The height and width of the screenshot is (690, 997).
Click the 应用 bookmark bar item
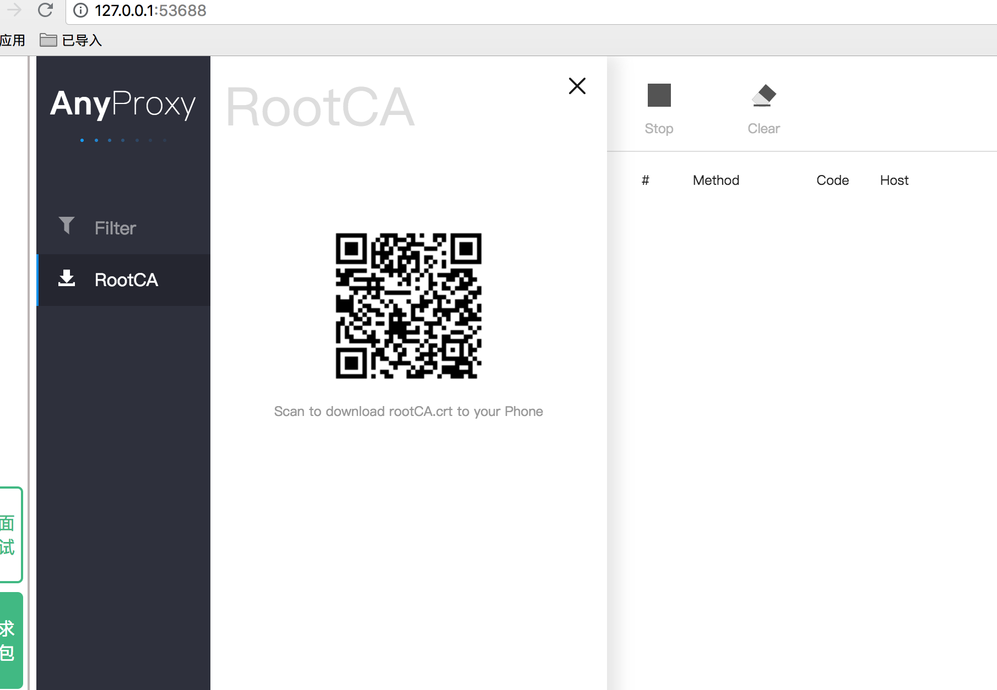click(x=13, y=39)
